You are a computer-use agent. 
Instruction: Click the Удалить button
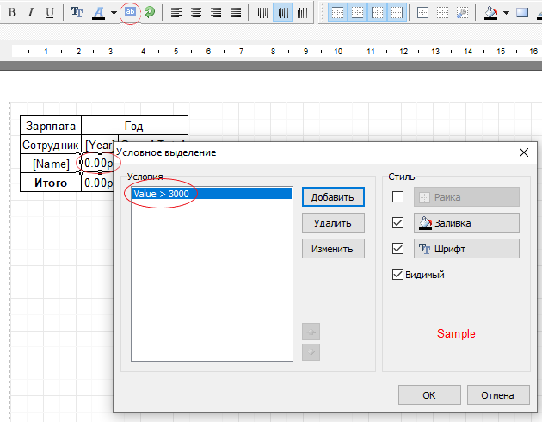click(x=333, y=223)
